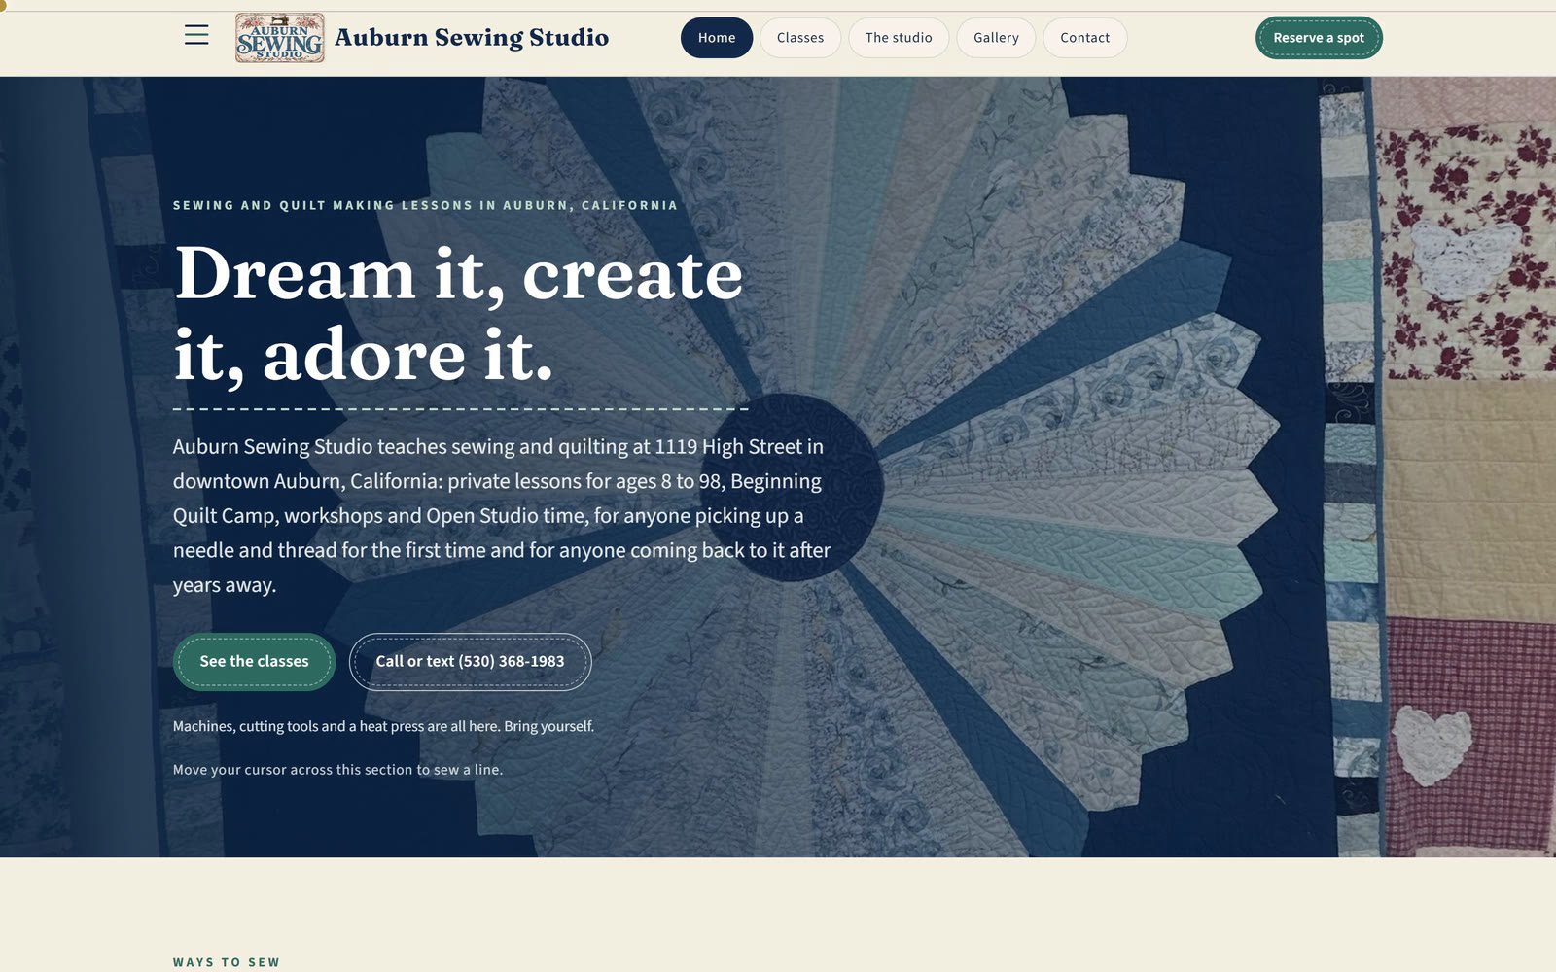Image resolution: width=1556 pixels, height=972 pixels.
Task: Click the Auburn Sewing Studio site title
Action: [x=472, y=38]
